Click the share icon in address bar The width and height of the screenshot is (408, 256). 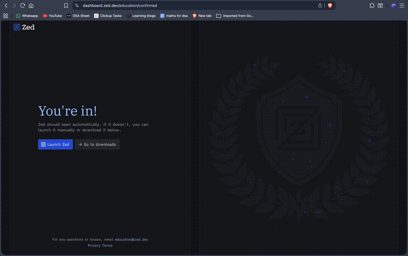[x=320, y=5]
